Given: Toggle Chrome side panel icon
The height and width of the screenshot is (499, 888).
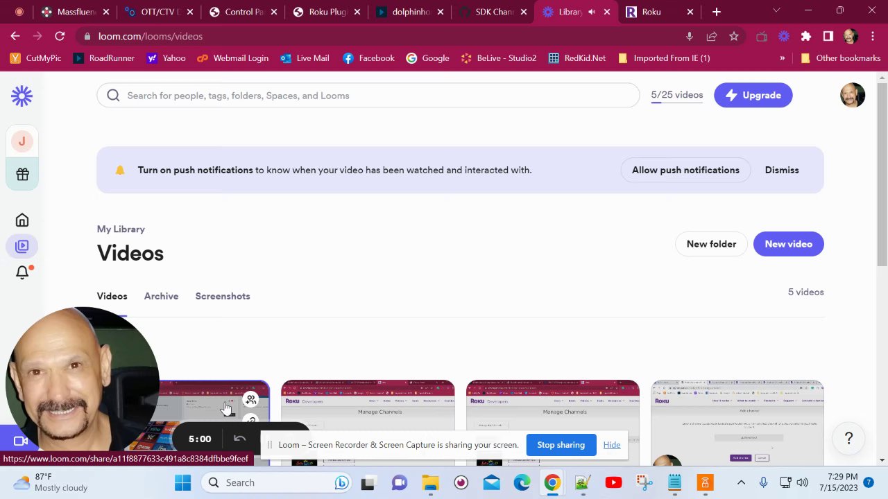Looking at the screenshot, I should pyautogui.click(x=828, y=36).
